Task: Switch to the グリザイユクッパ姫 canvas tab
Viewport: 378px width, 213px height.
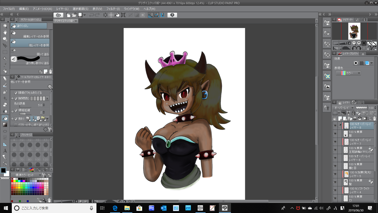Action: point(65,21)
